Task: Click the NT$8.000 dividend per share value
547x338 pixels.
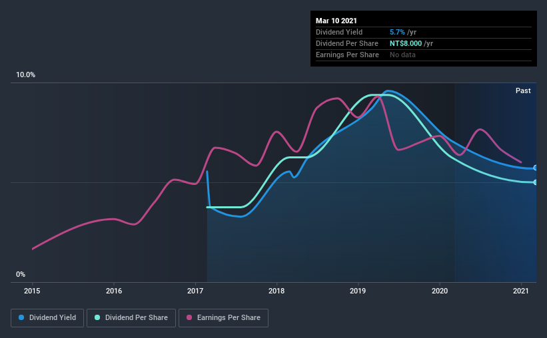Action: coord(406,43)
